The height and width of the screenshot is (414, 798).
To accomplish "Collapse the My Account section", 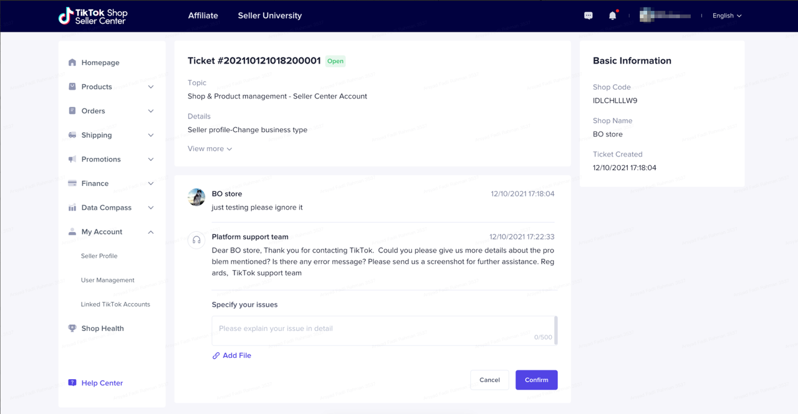I will coord(151,232).
